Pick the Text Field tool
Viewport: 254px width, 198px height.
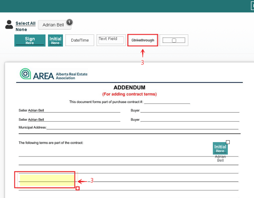click(111, 40)
